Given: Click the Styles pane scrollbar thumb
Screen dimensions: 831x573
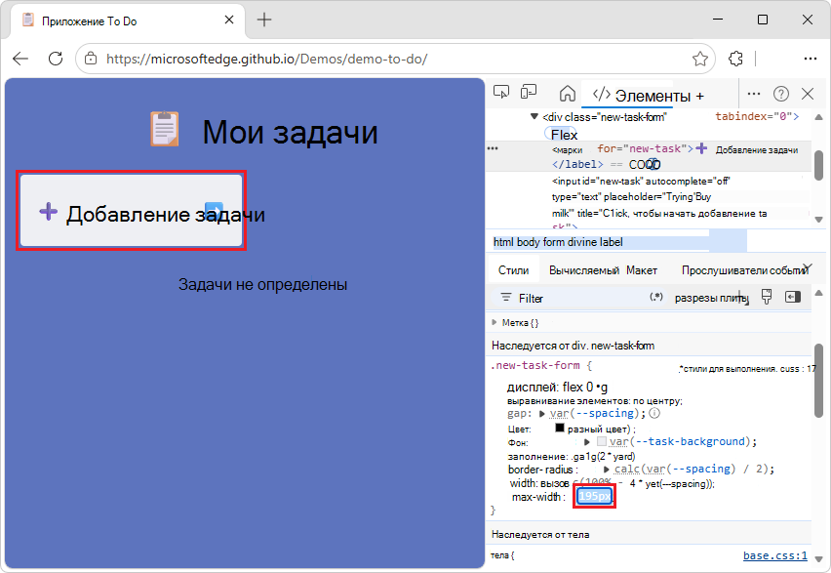Looking at the screenshot, I should 818,381.
